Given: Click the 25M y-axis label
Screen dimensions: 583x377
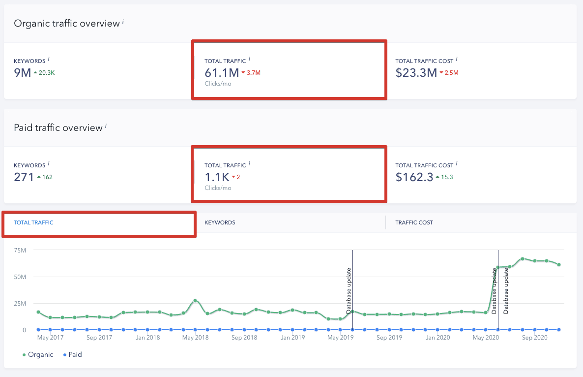Looking at the screenshot, I should [20, 303].
